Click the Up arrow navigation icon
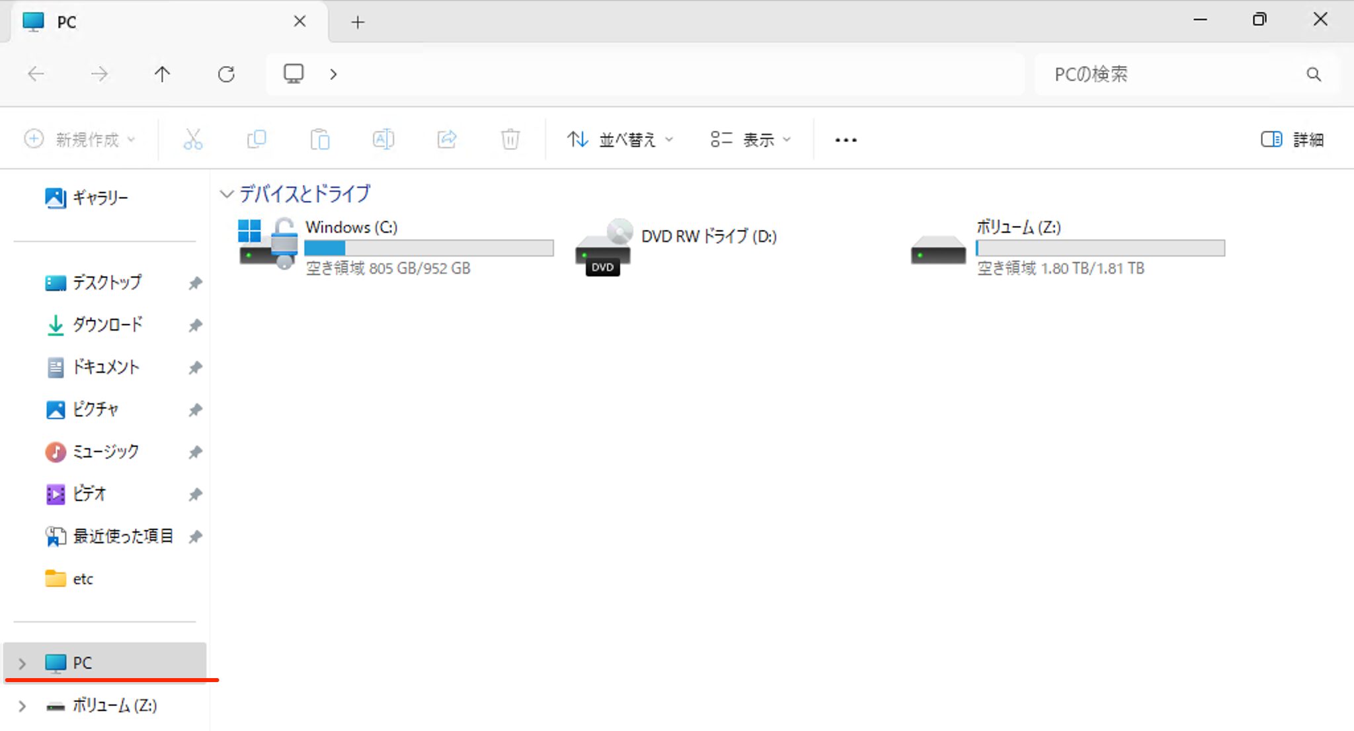Image resolution: width=1354 pixels, height=731 pixels. pyautogui.click(x=162, y=74)
